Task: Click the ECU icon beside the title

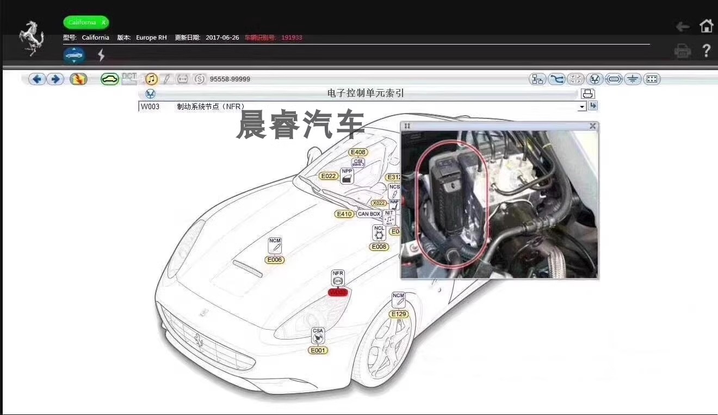Action: [x=150, y=93]
